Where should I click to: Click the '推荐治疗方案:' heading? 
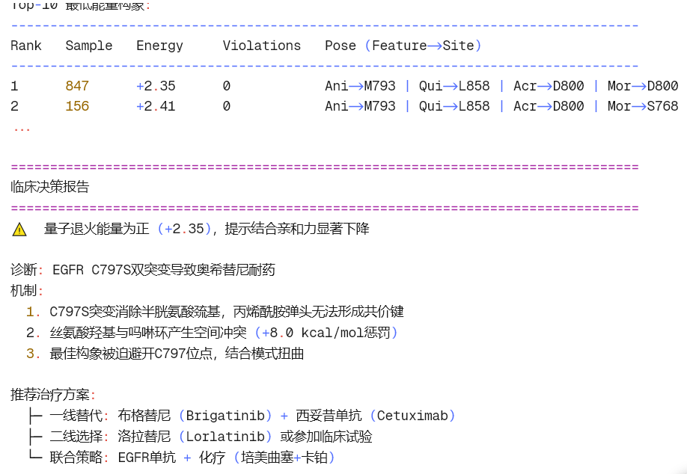(53, 395)
